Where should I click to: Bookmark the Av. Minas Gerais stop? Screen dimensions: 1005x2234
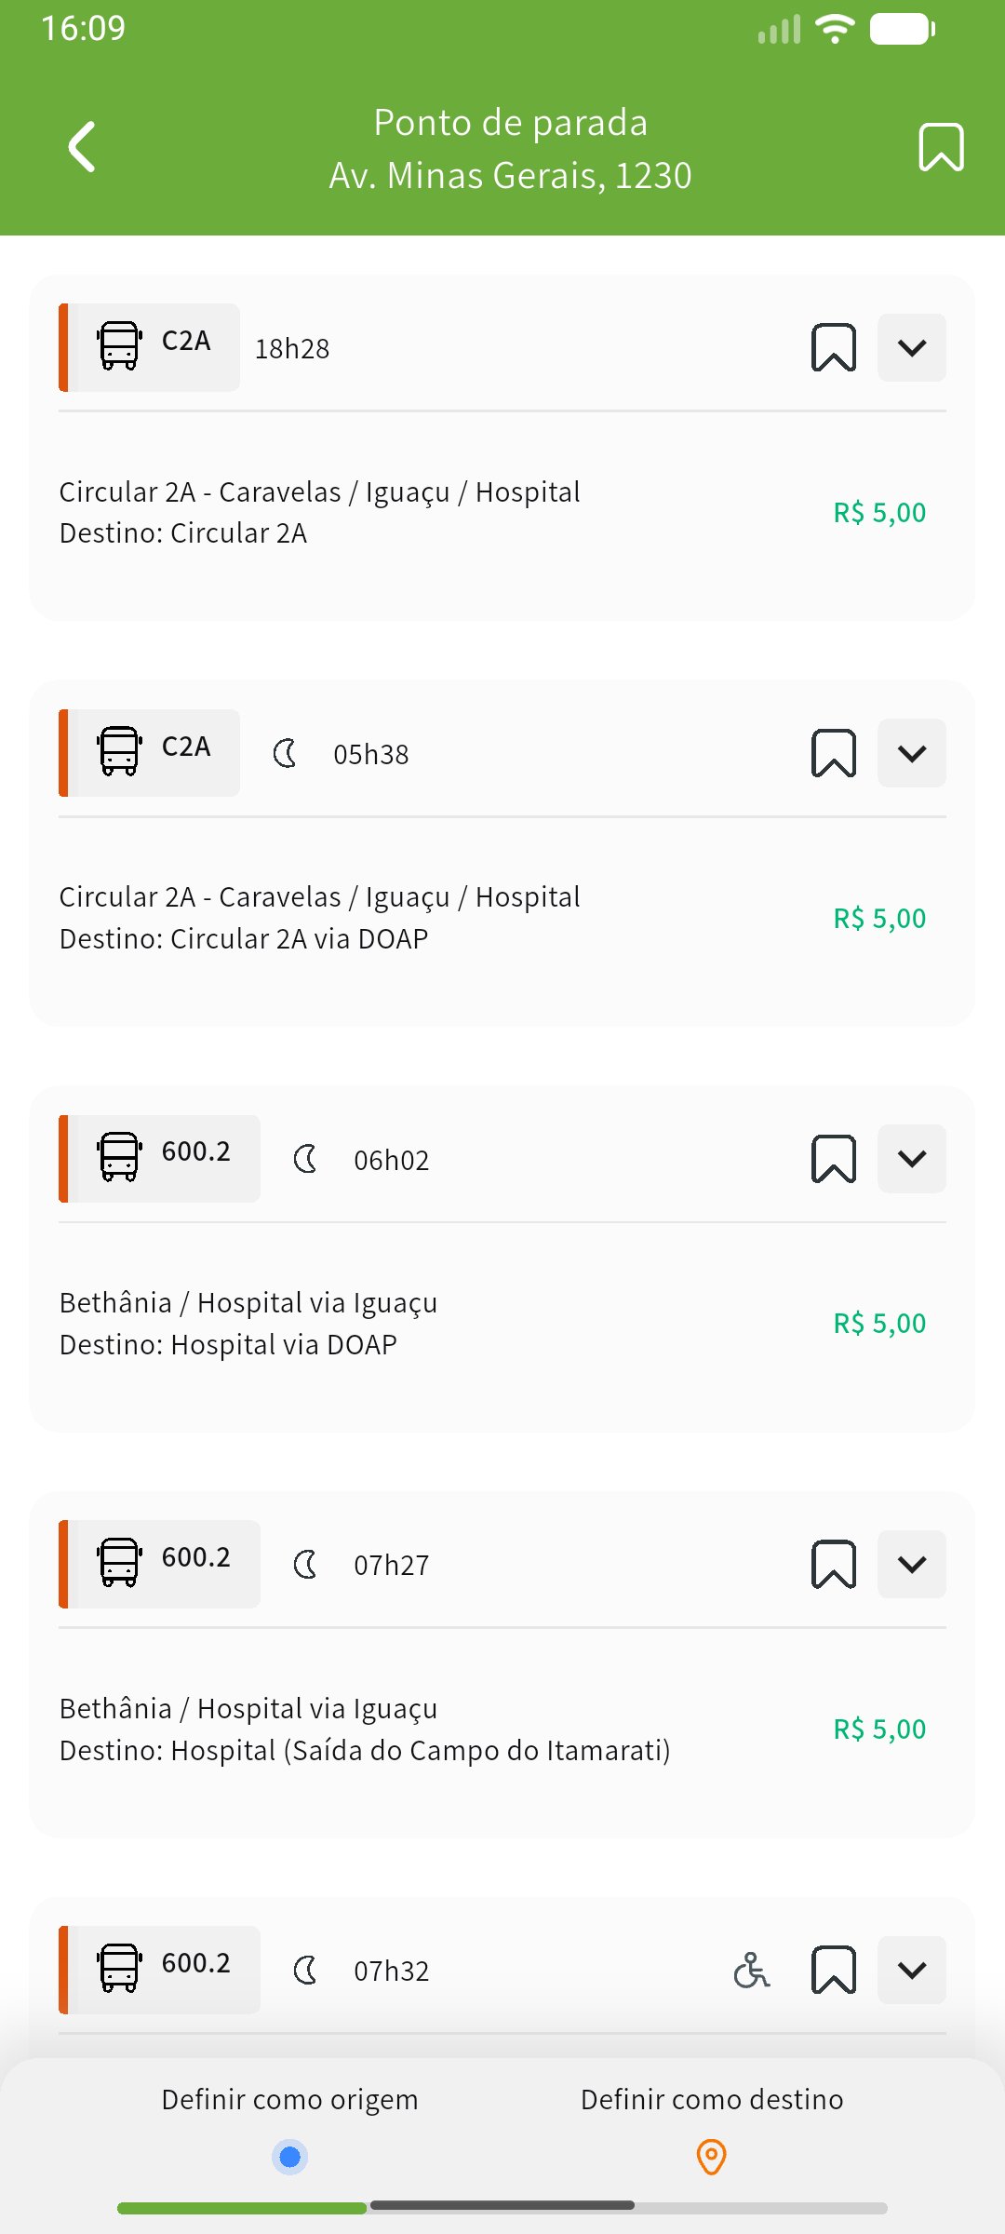[941, 147]
